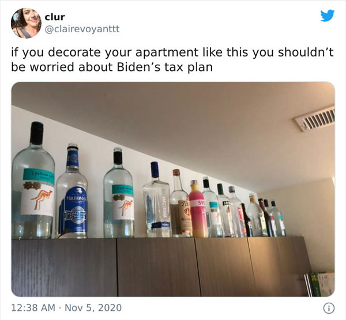Click the Twitter bird logo
The image size is (346, 320).
[x=328, y=16]
